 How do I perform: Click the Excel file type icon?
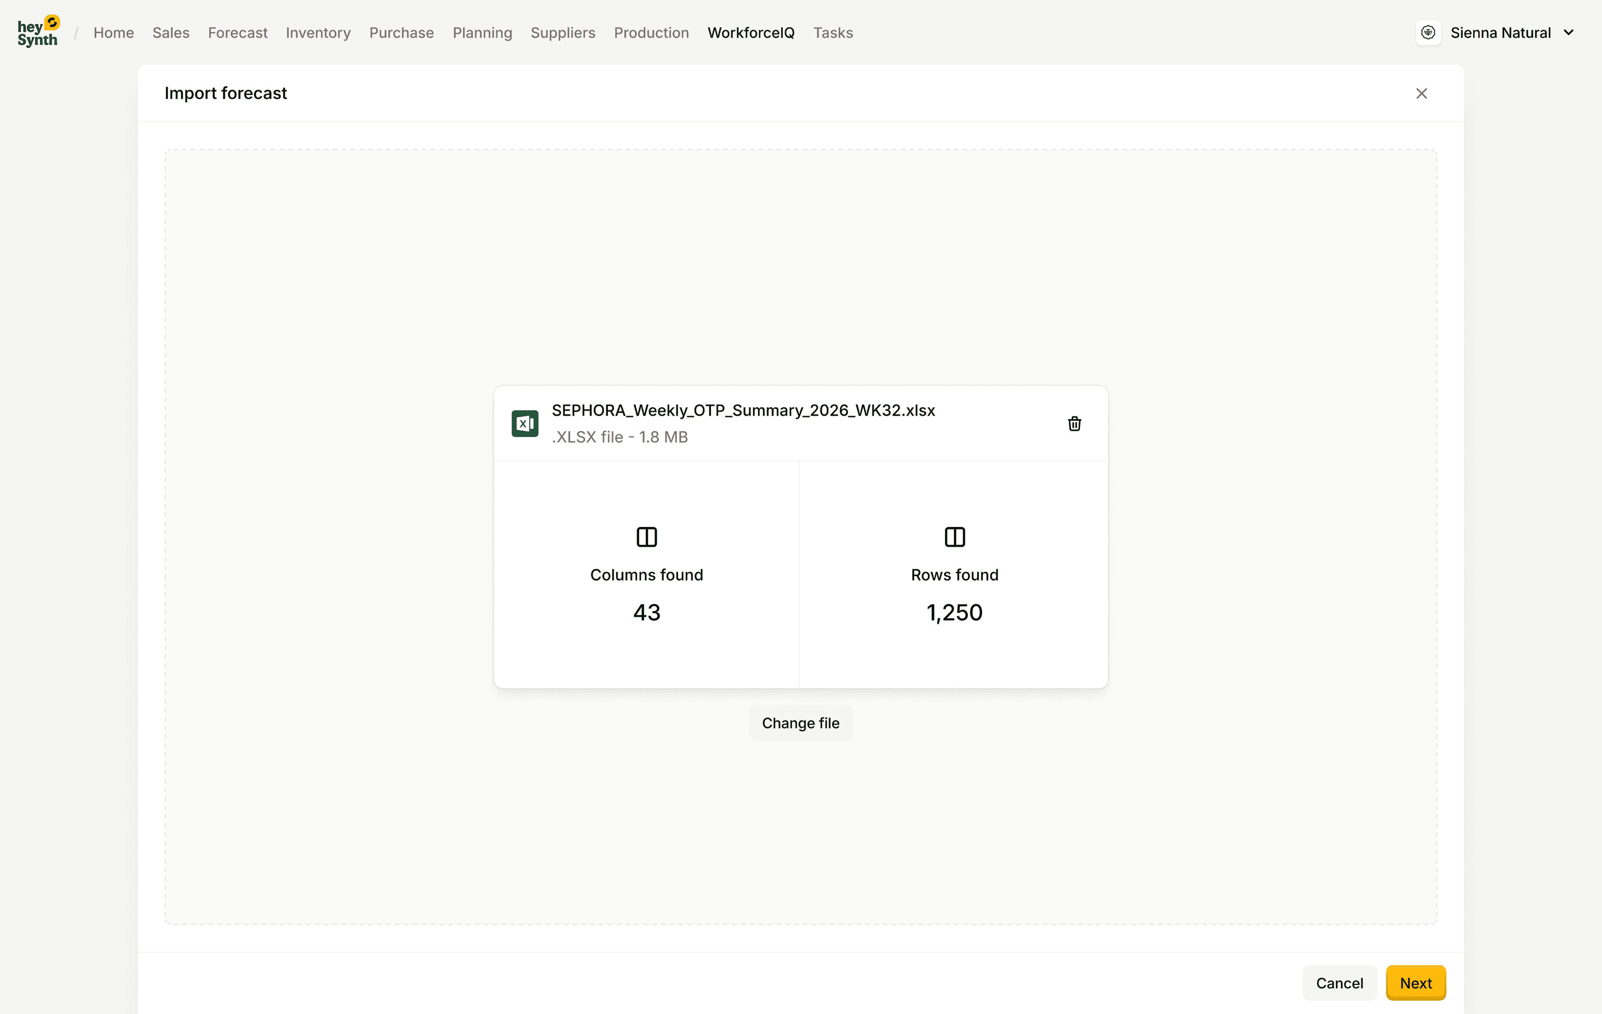click(x=524, y=424)
